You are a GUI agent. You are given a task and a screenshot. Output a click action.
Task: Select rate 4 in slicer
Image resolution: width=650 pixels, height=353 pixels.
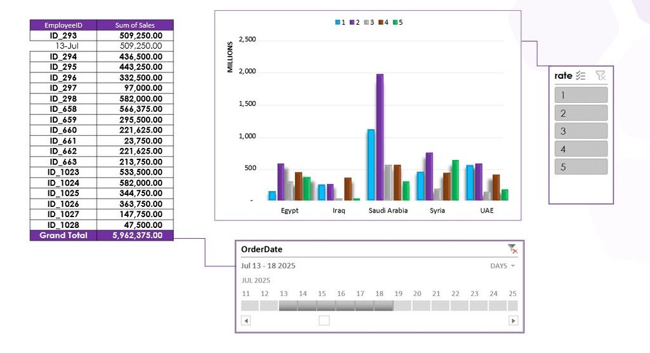tap(581, 149)
